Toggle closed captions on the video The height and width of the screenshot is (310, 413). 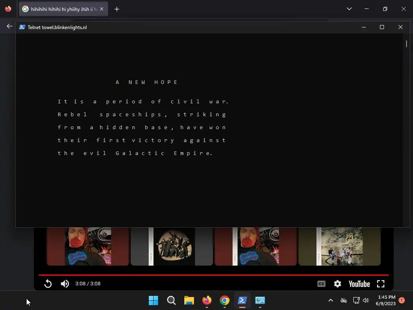[321, 284]
